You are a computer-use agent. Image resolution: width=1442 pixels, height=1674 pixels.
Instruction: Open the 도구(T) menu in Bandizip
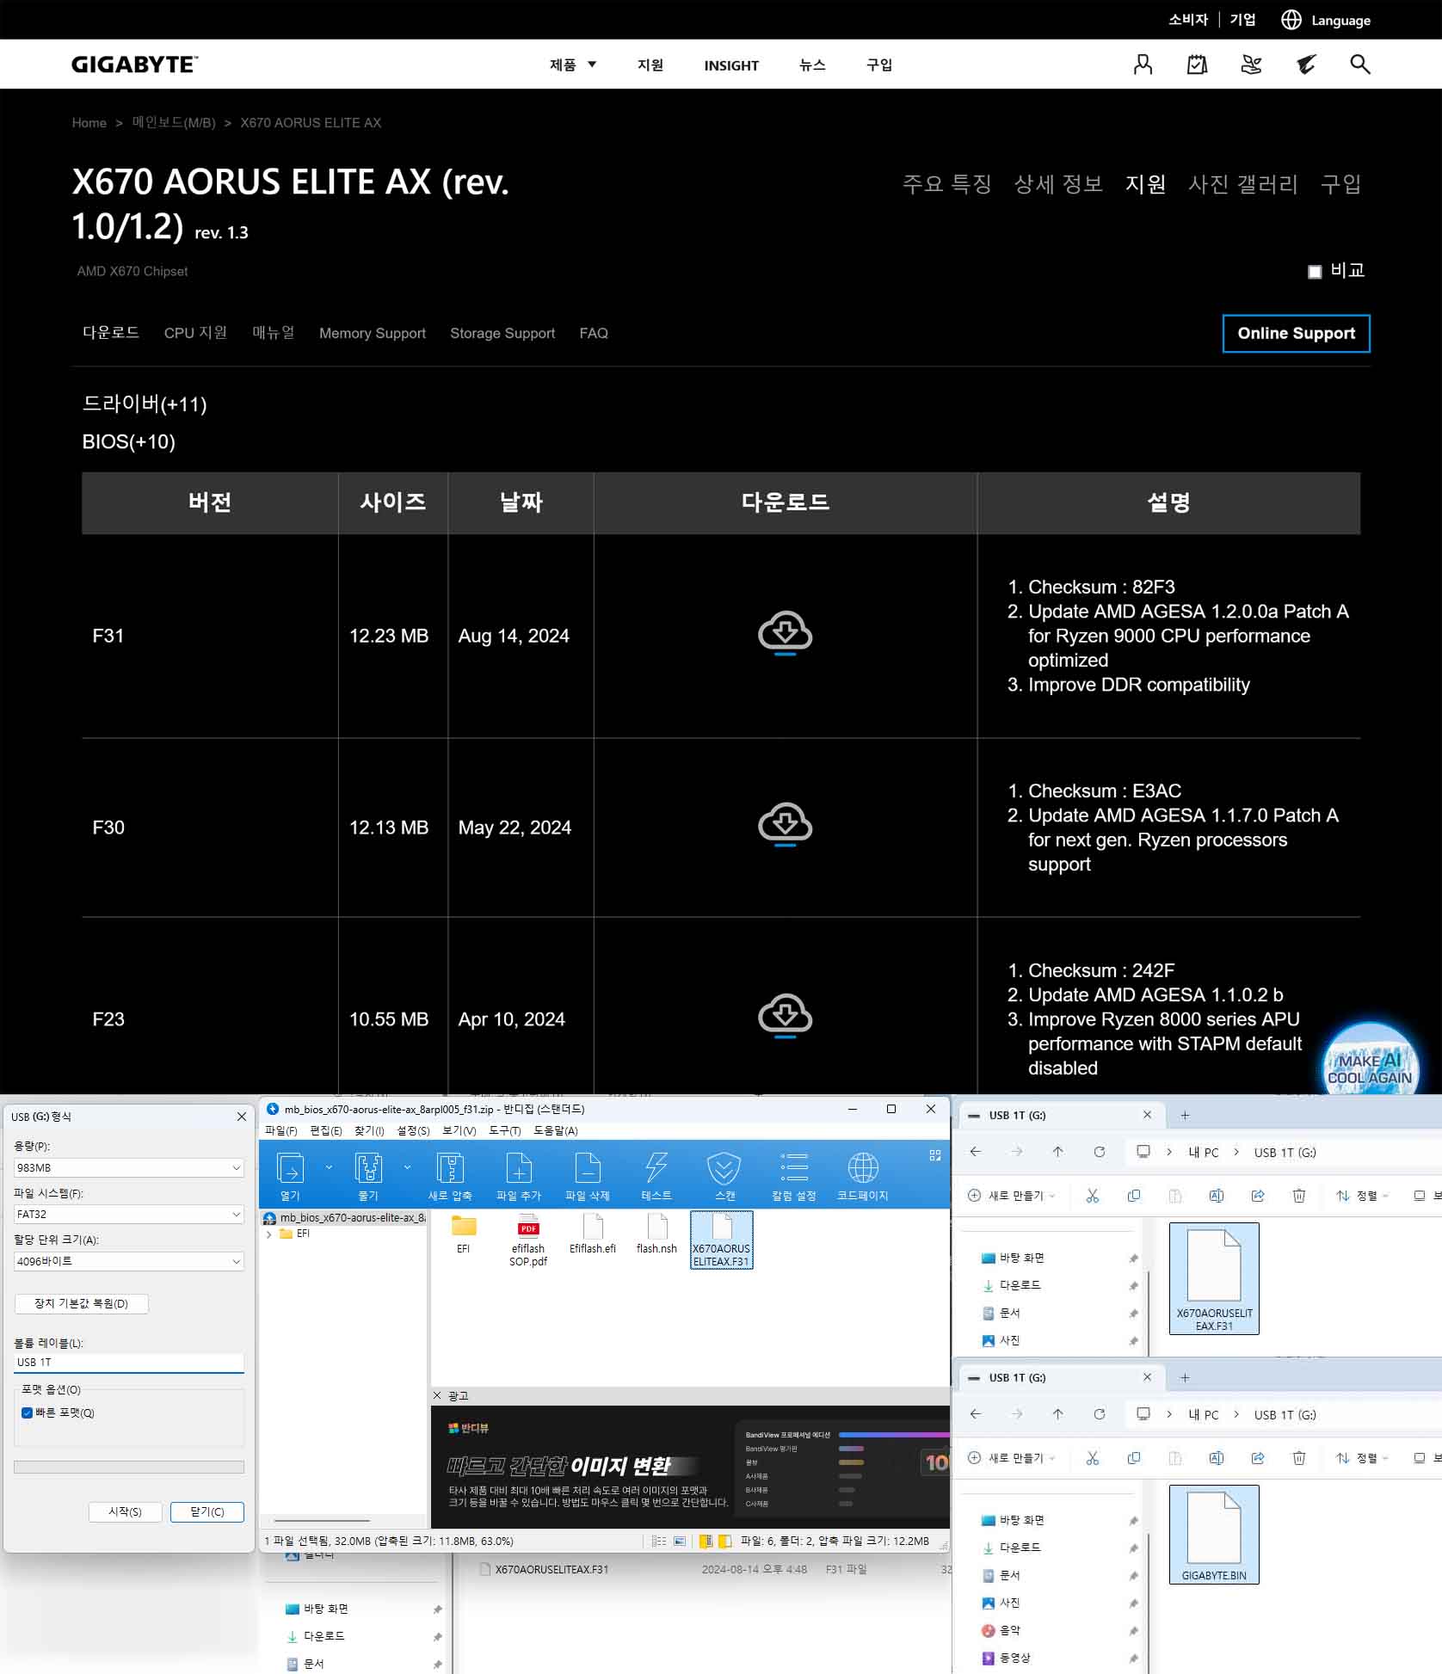505,1130
